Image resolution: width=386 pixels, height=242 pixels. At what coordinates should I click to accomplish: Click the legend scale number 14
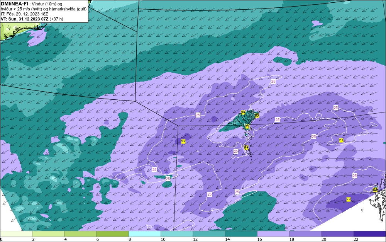point(227,239)
